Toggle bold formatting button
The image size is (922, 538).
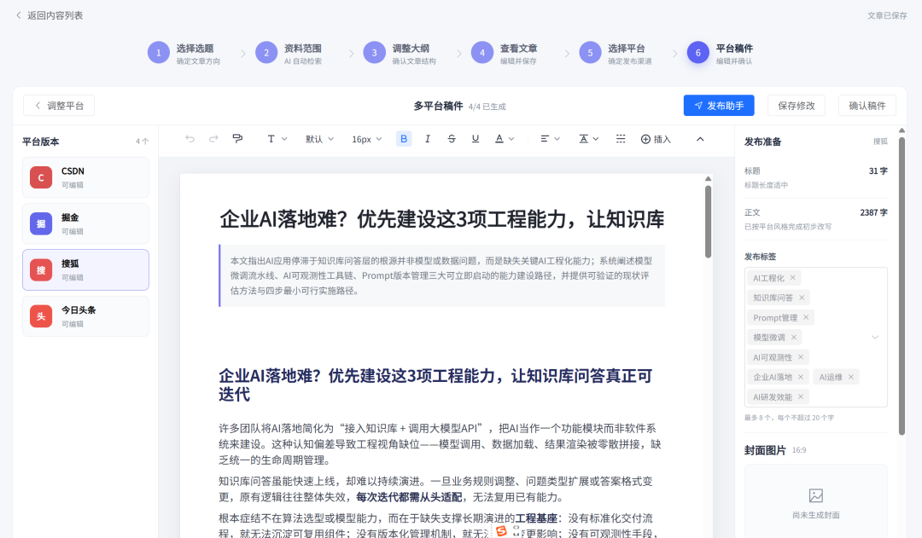(403, 139)
